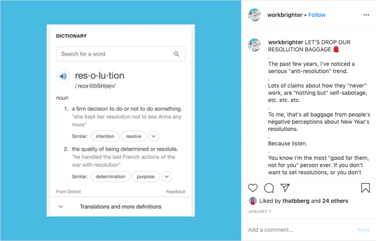Viewport: 376px width, 241px height.
Task: Open comments with the speech bubble icon
Action: [x=269, y=188]
